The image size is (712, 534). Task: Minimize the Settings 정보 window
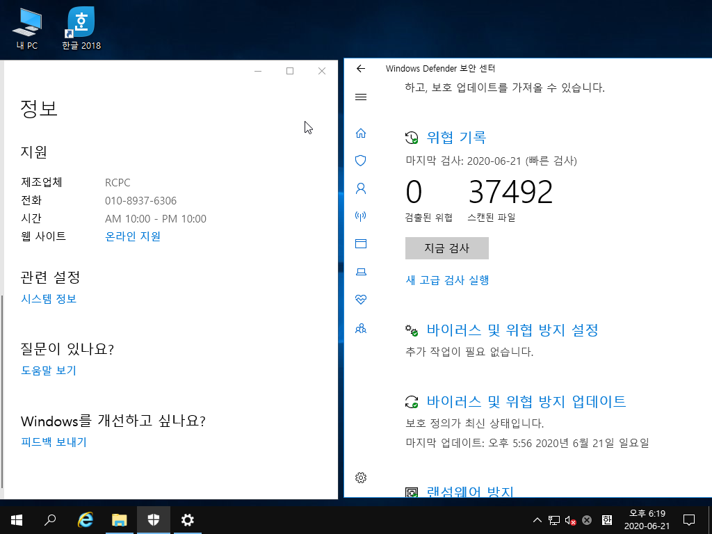[x=258, y=71]
